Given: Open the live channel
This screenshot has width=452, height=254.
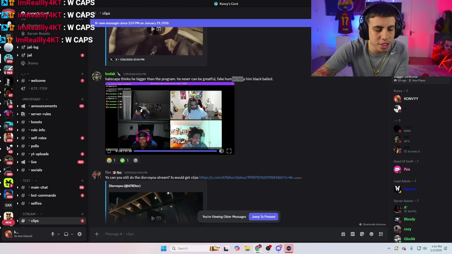Looking at the screenshot, I should [52, 162].
